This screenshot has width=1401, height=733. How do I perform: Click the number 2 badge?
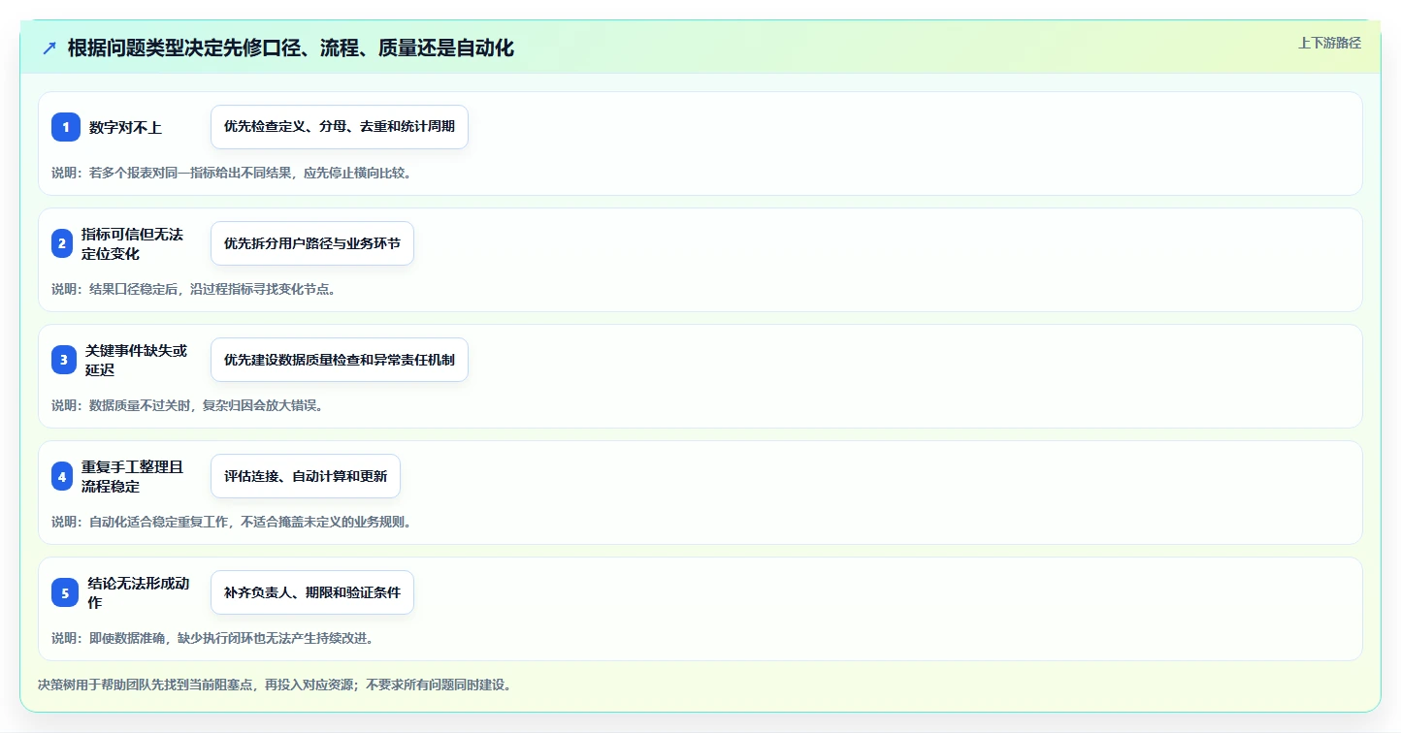coord(62,243)
